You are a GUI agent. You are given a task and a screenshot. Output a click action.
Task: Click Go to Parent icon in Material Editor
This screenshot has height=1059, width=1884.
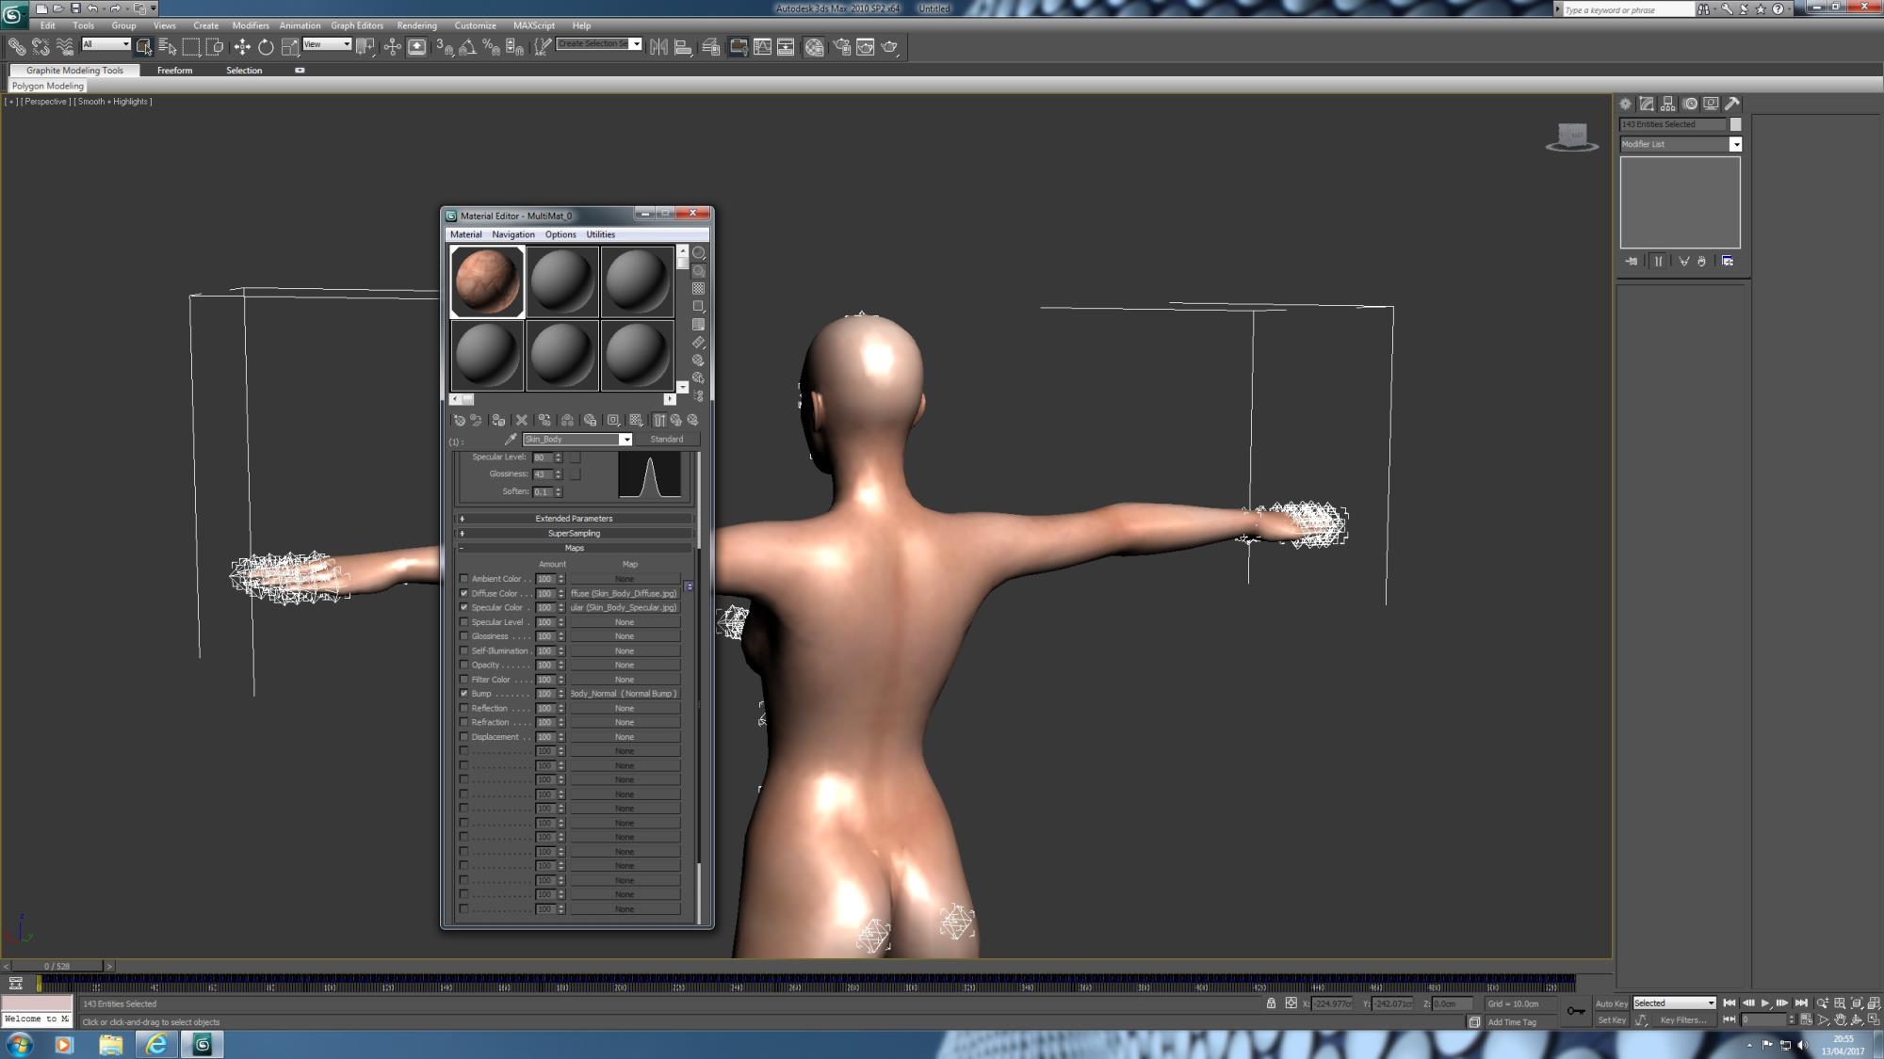(676, 420)
